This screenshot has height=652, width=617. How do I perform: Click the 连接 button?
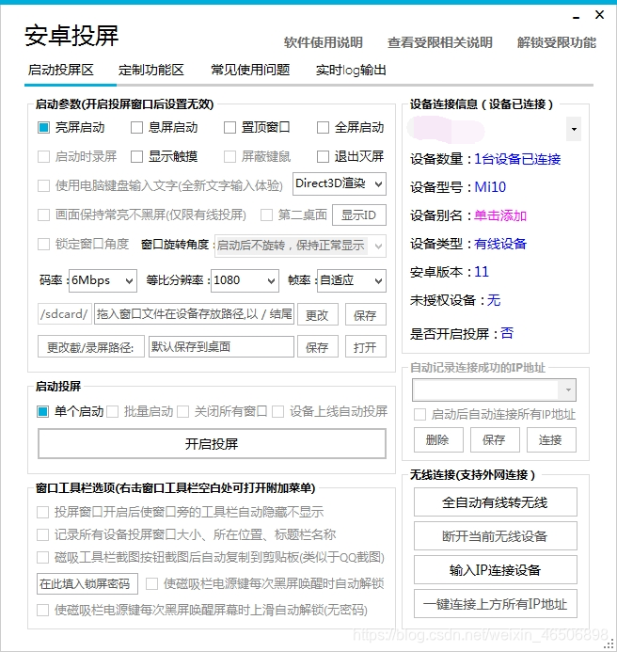tap(551, 440)
